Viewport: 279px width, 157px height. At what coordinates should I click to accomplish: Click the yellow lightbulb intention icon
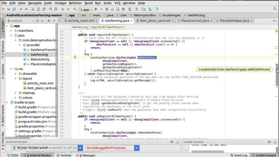[x=75, y=57]
